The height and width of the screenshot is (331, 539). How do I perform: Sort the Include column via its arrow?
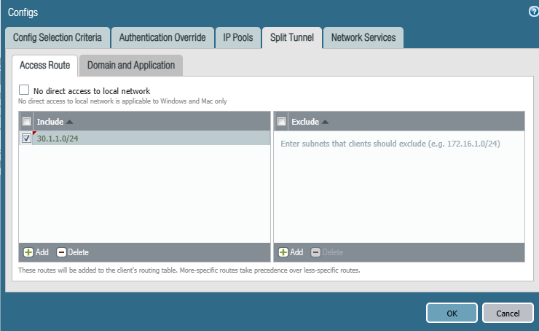click(x=69, y=122)
